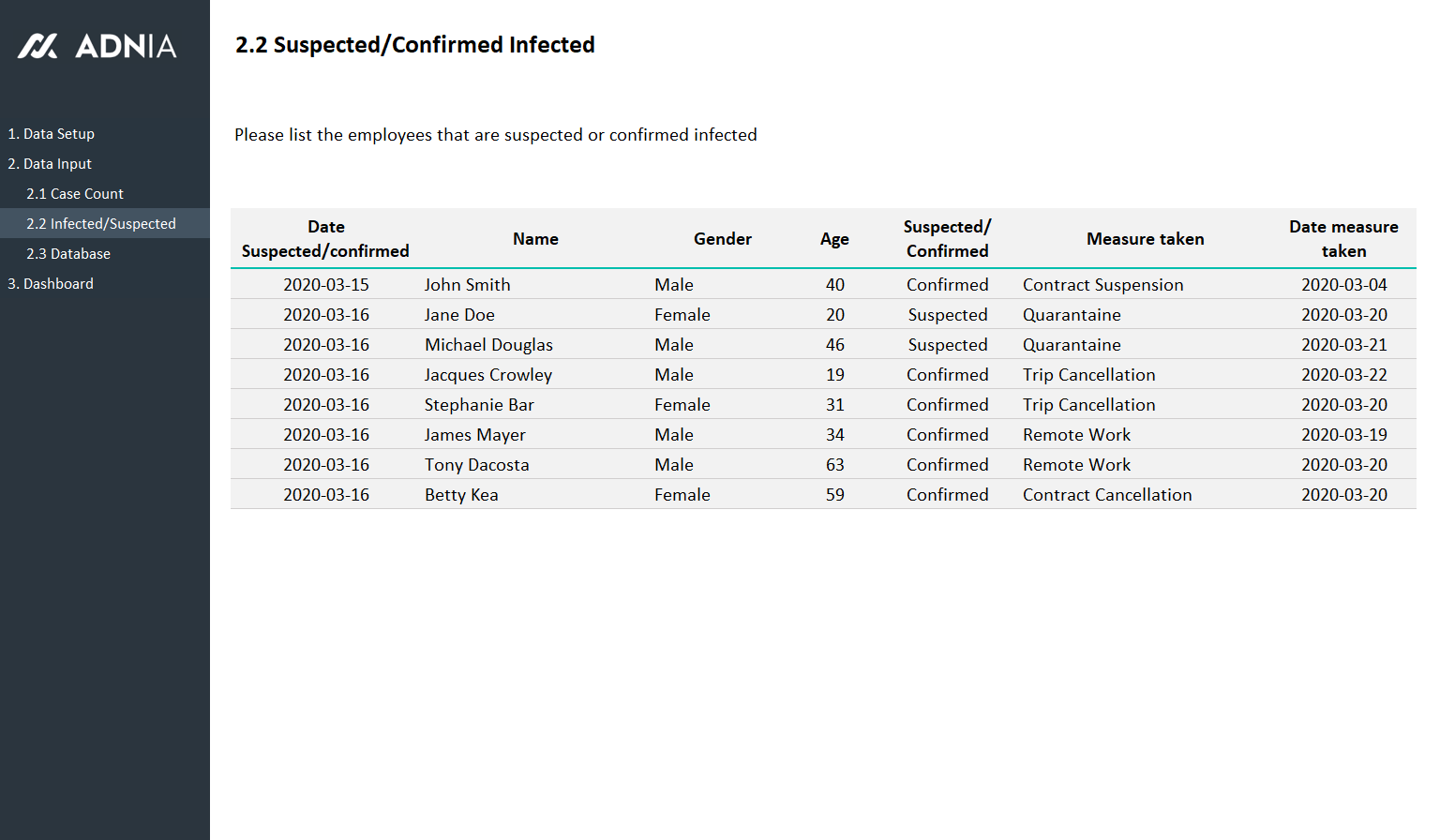Select Jacques Crowley's Trip Cancellation cell
Viewport: 1455px width, 840px height.
pos(1088,375)
